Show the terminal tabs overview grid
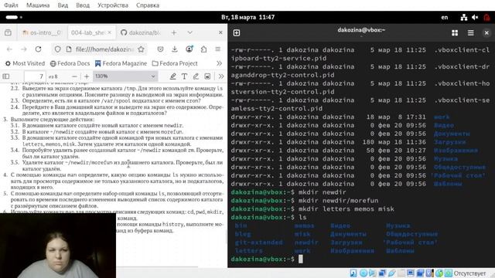This screenshot has width=495, height=278. 455,32
